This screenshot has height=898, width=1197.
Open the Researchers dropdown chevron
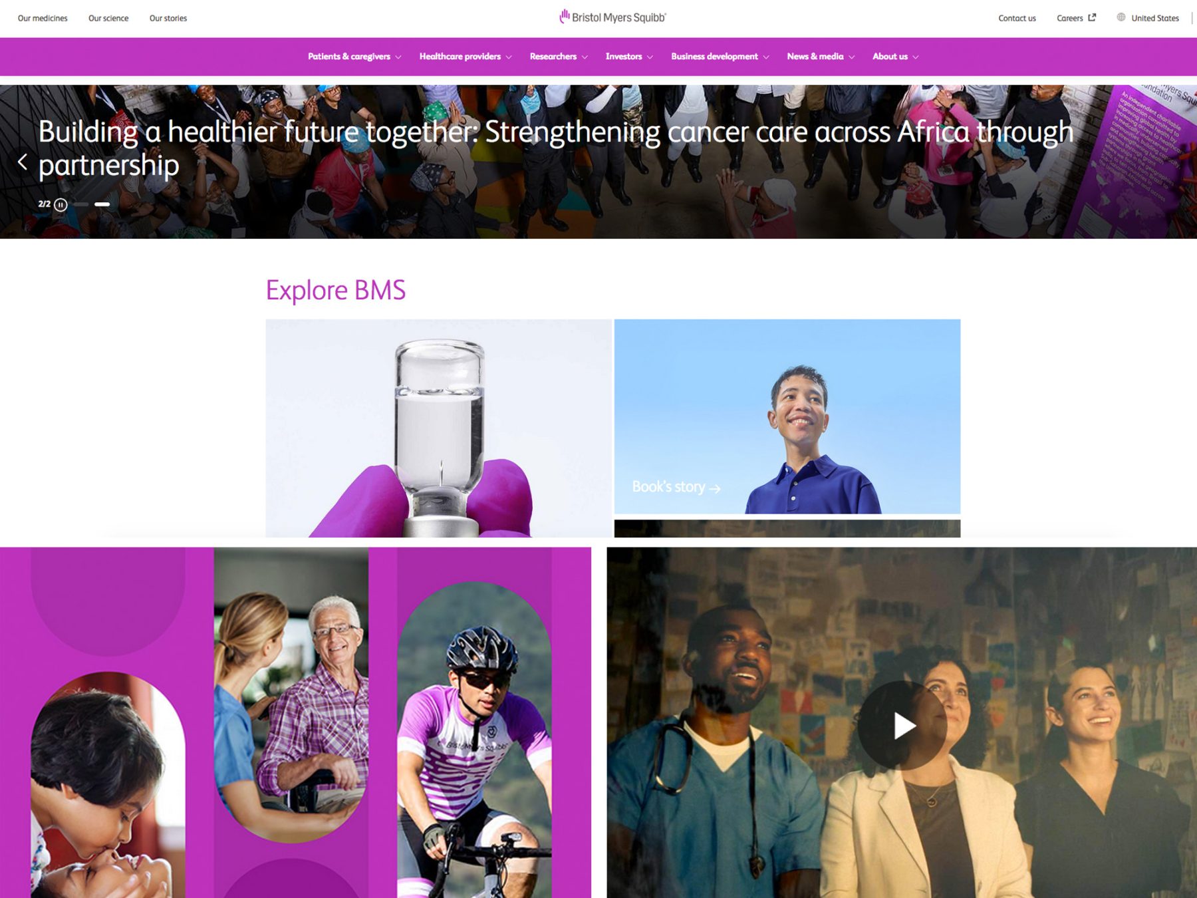click(585, 57)
